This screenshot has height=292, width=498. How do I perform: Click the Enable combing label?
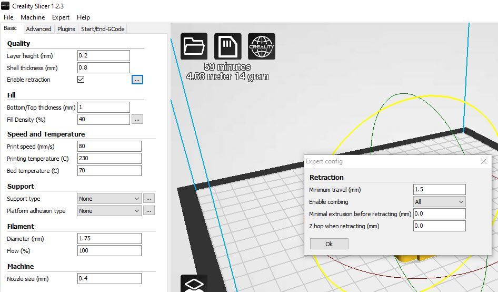(328, 202)
